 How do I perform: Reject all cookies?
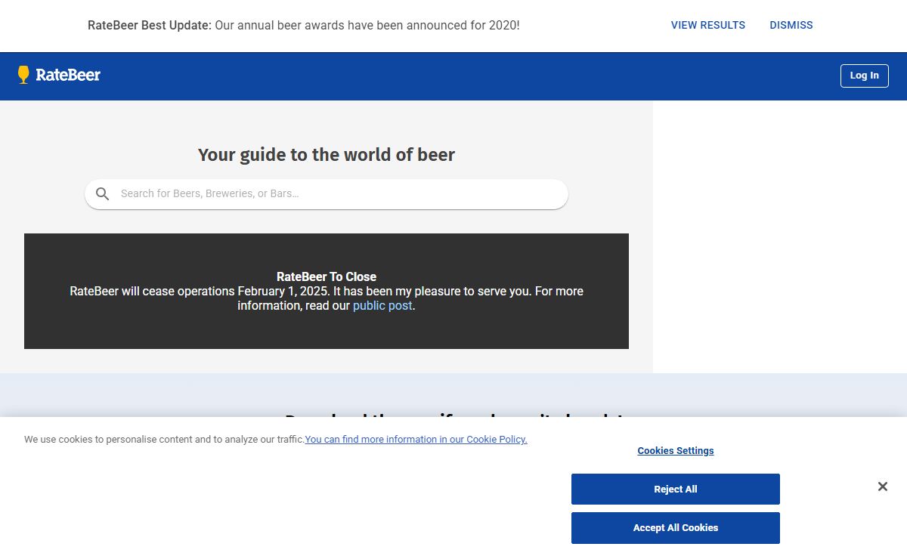[675, 489]
